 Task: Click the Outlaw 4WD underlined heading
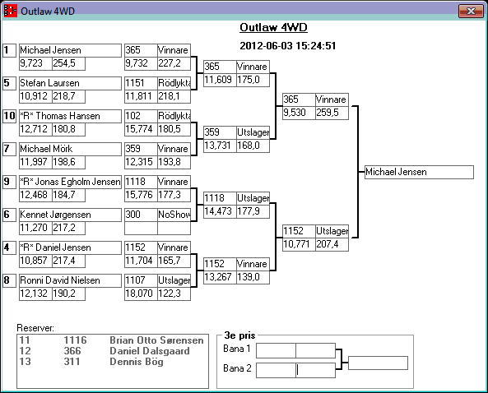pos(273,28)
